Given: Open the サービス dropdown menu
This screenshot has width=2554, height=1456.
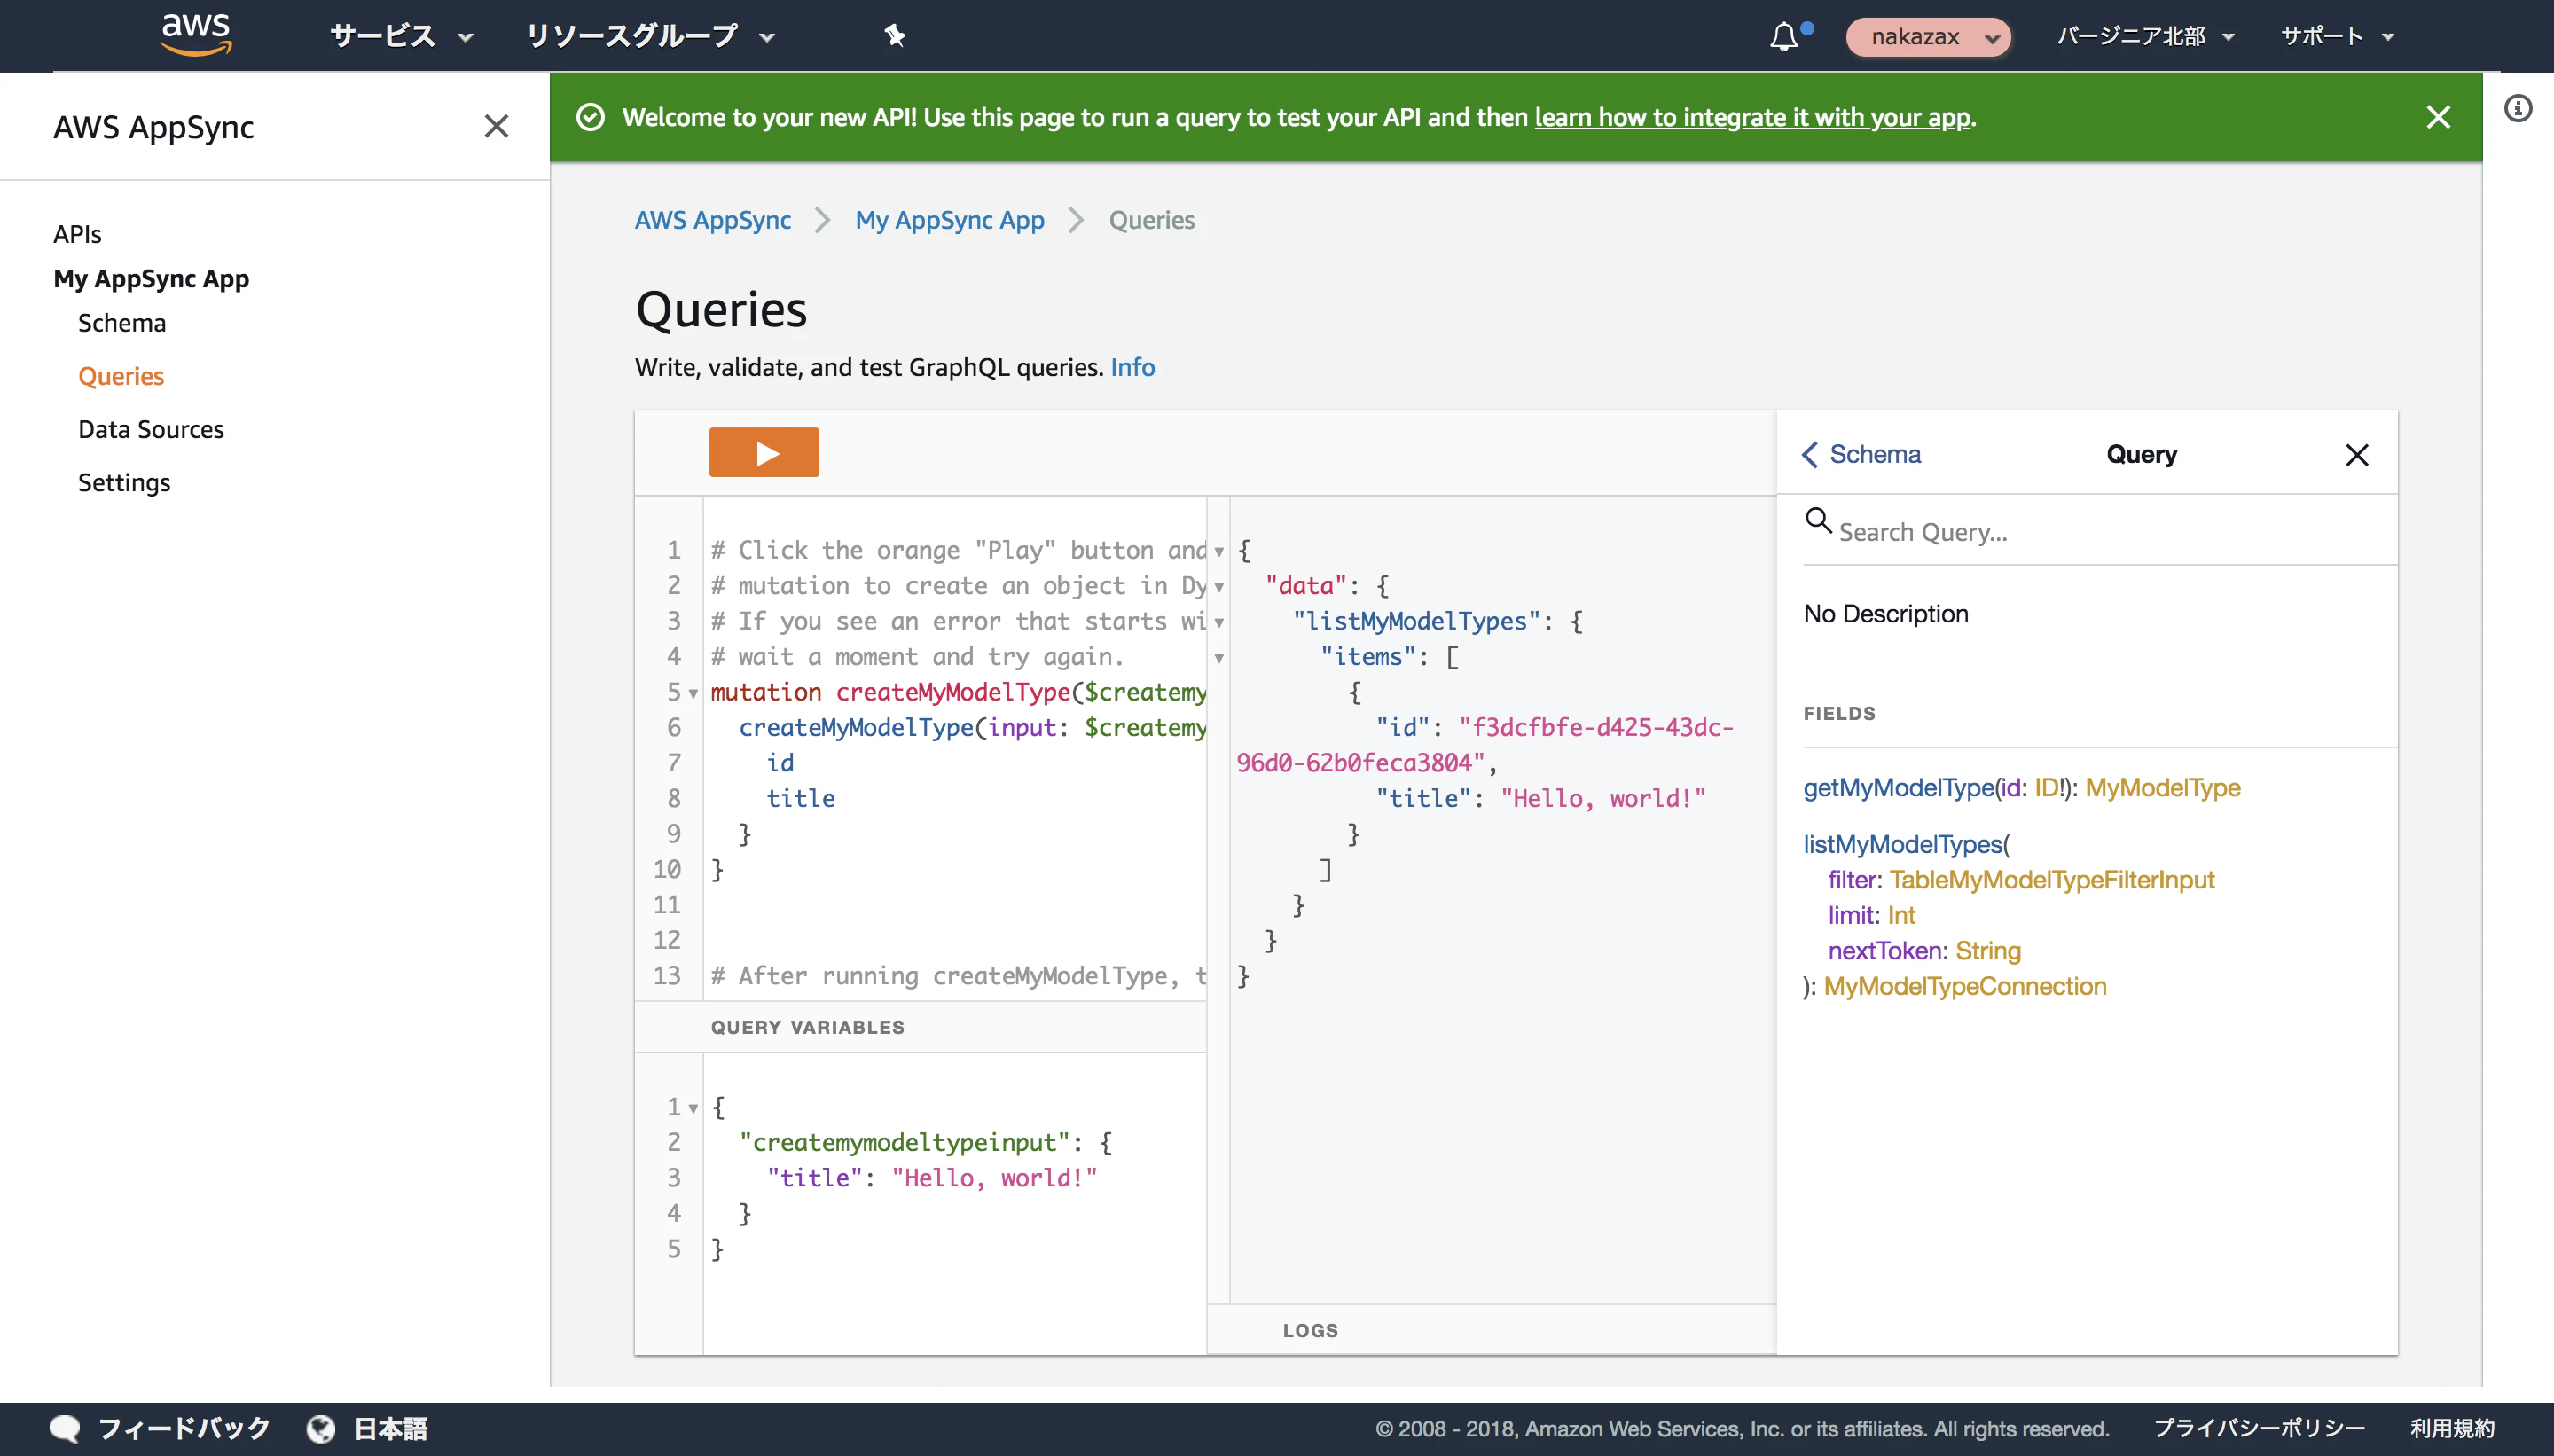Looking at the screenshot, I should tap(401, 37).
